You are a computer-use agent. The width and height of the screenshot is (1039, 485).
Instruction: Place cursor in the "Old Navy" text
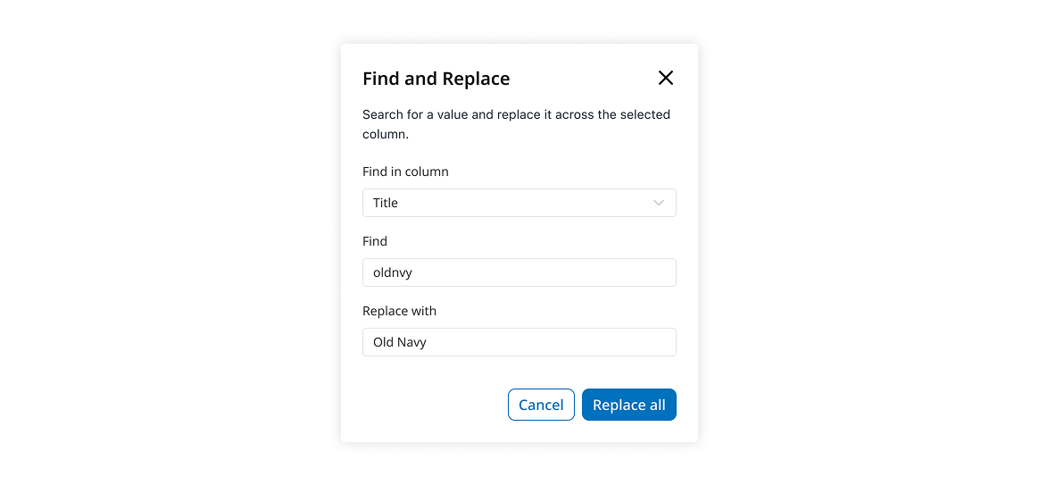pyautogui.click(x=400, y=342)
